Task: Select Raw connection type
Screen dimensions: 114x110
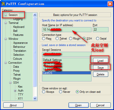Action: [47, 39]
